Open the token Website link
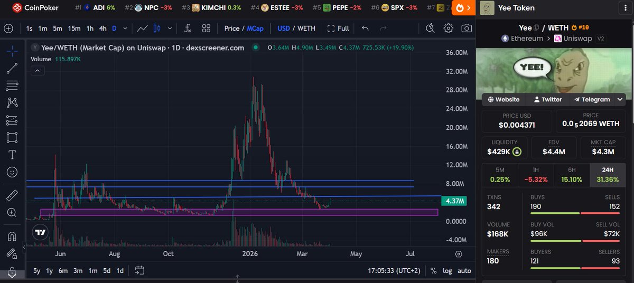The image size is (634, 283). (x=504, y=99)
